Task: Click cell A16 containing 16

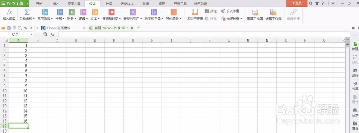Action: pyautogui.click(x=18, y=121)
